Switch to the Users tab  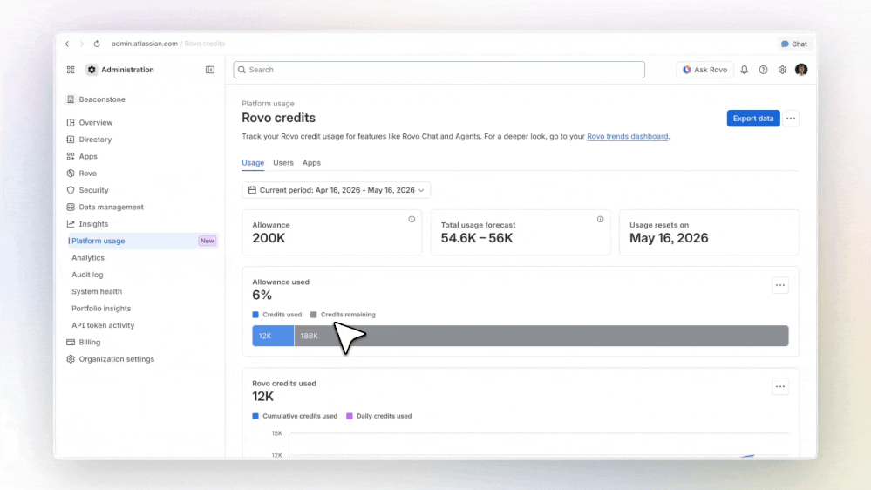pyautogui.click(x=283, y=163)
